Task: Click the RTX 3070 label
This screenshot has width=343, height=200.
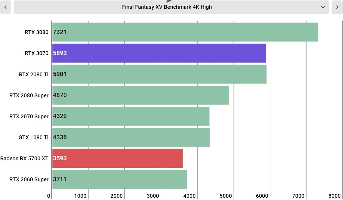Action: tap(37, 53)
